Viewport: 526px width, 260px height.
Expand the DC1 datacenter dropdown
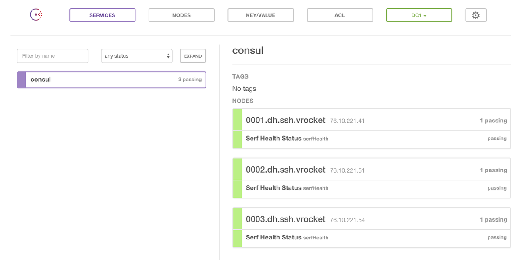pos(419,15)
